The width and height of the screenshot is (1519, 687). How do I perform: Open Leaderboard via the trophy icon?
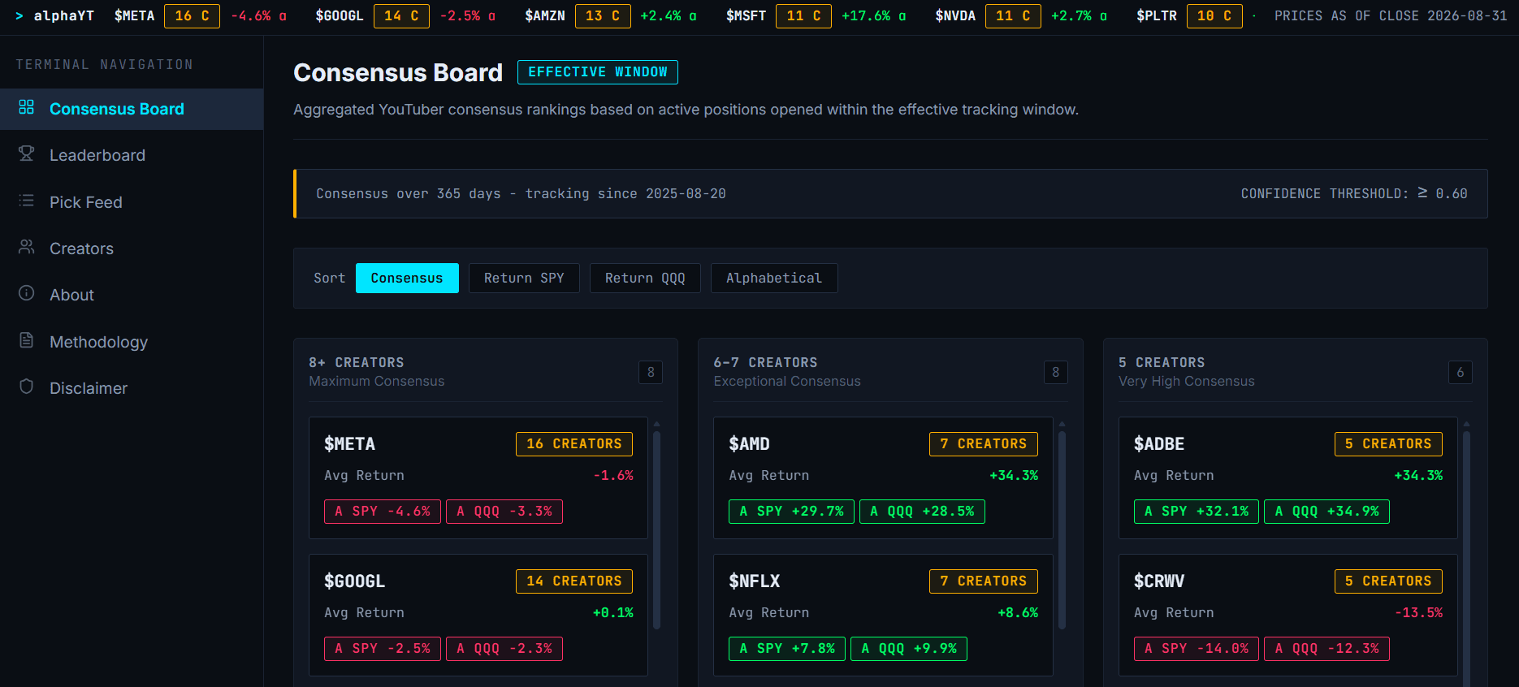(26, 153)
